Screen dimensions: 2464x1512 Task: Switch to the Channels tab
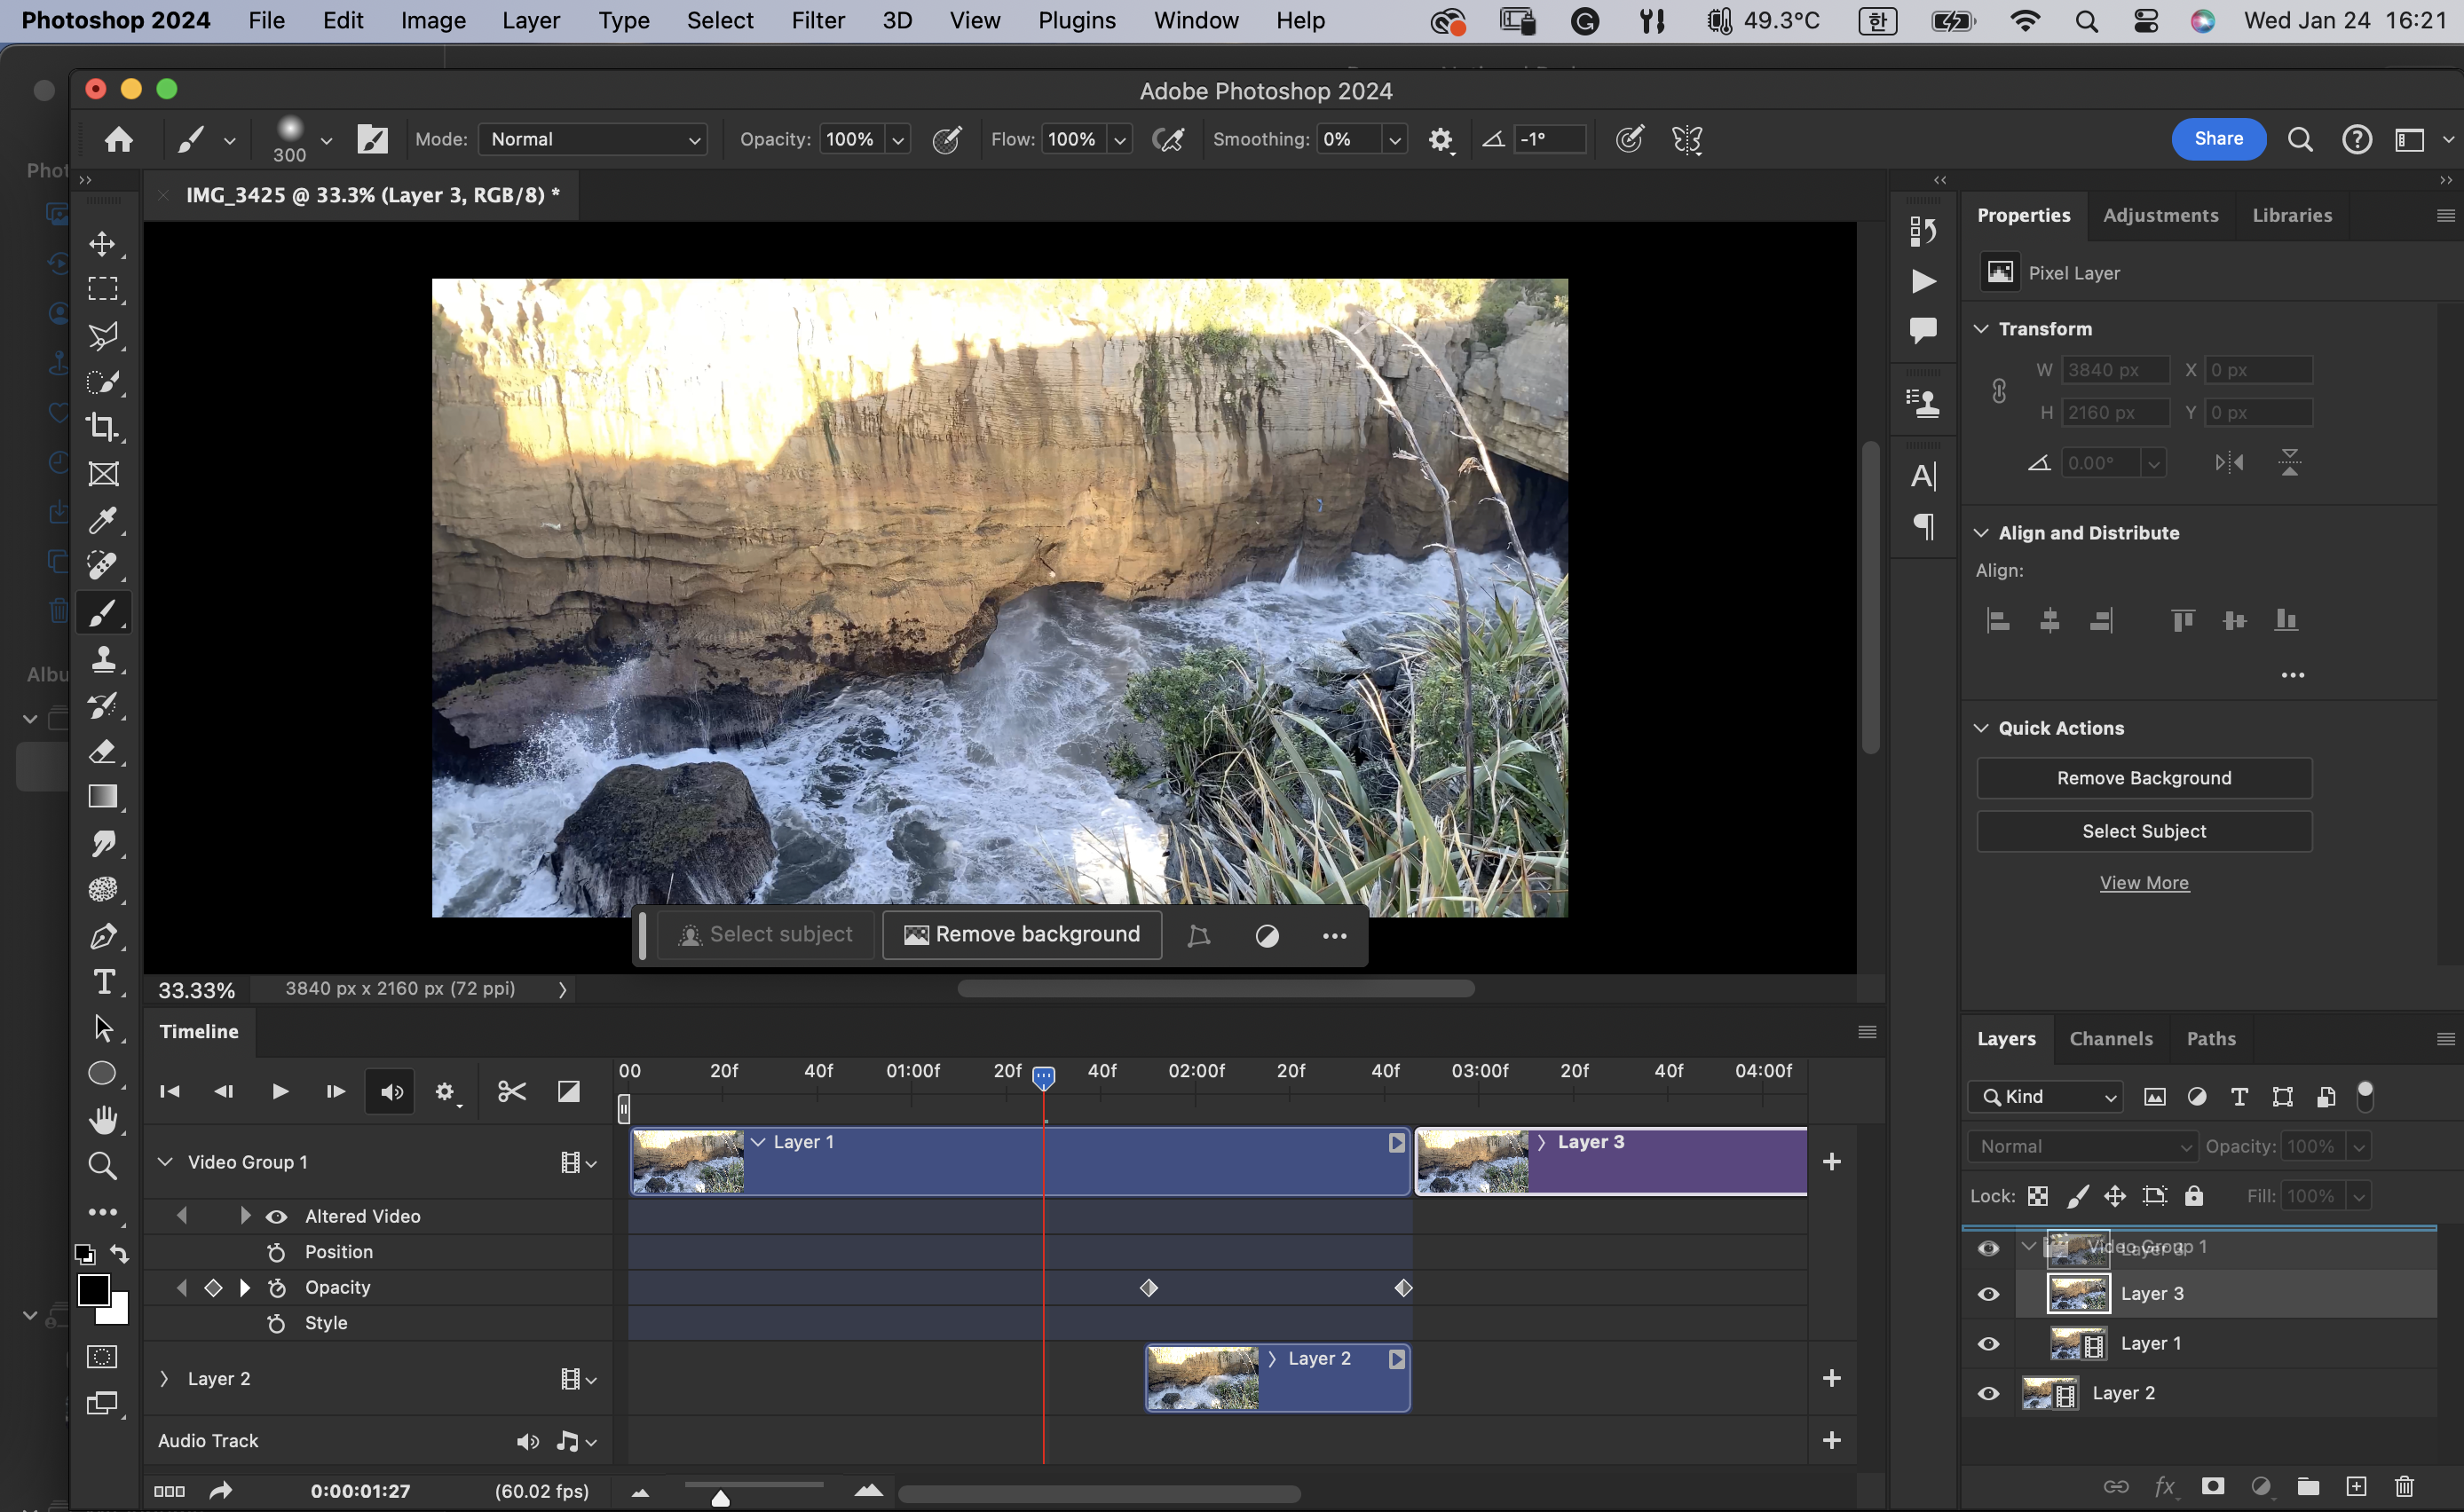2110,1039
